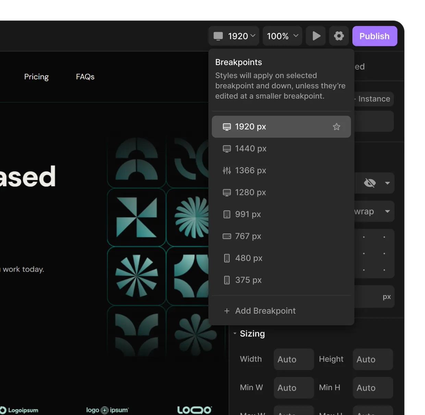Image resolution: width=425 pixels, height=415 pixels.
Task: Open site settings gear icon
Action: point(339,36)
